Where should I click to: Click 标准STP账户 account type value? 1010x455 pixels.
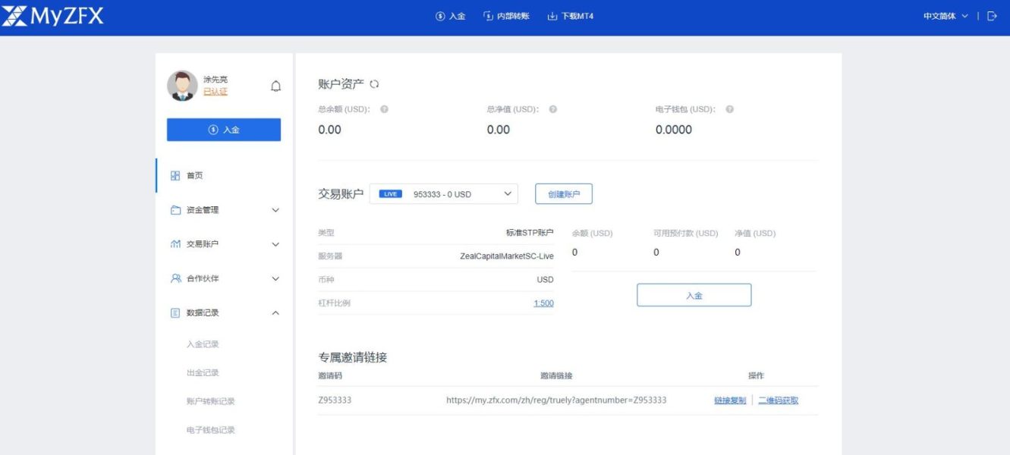[530, 233]
